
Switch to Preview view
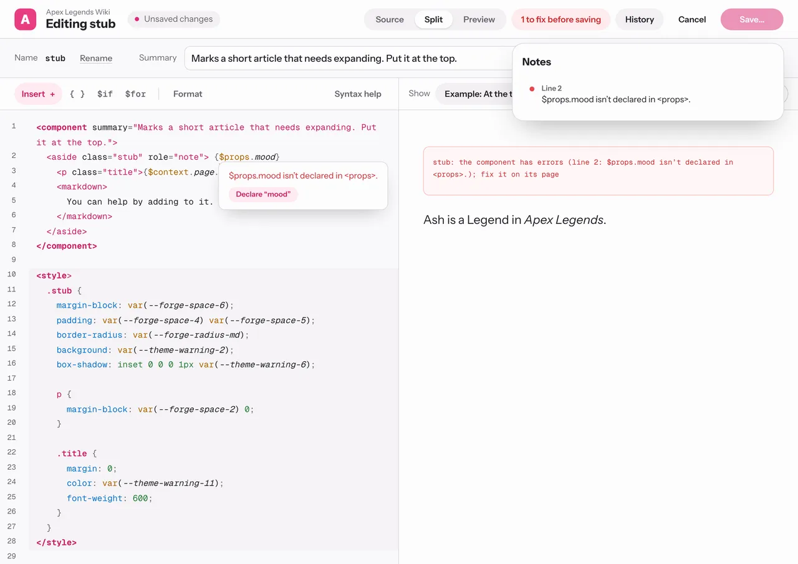[479, 19]
